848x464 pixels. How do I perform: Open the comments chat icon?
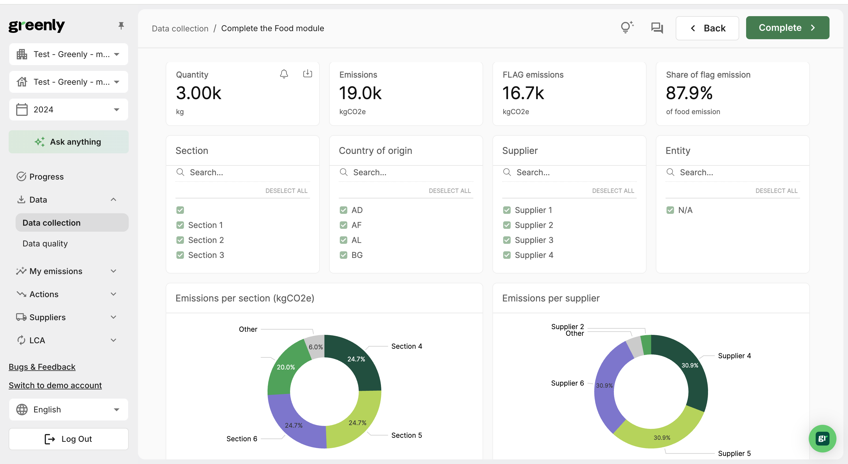click(x=657, y=28)
